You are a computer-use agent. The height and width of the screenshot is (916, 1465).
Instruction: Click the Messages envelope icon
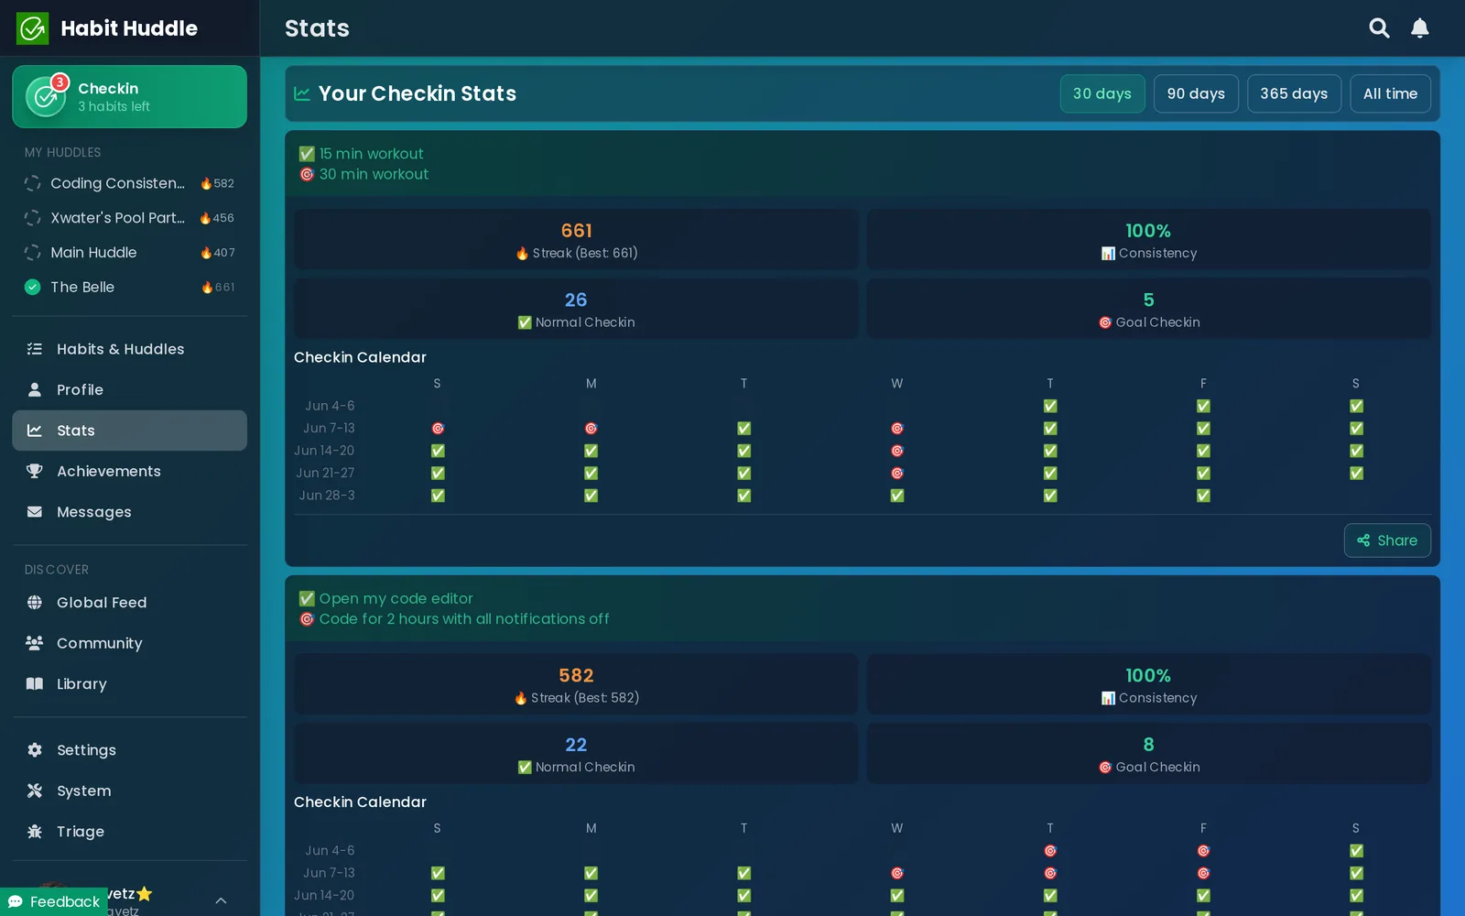click(x=35, y=512)
